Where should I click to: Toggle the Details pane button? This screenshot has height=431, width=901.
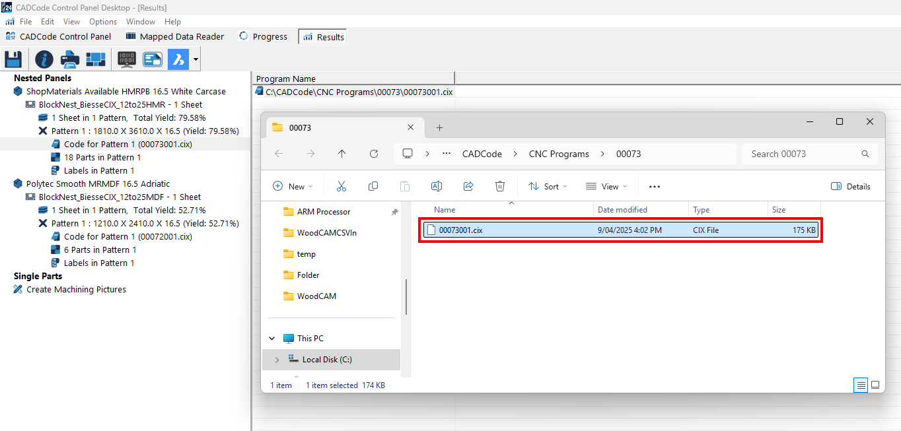point(851,187)
